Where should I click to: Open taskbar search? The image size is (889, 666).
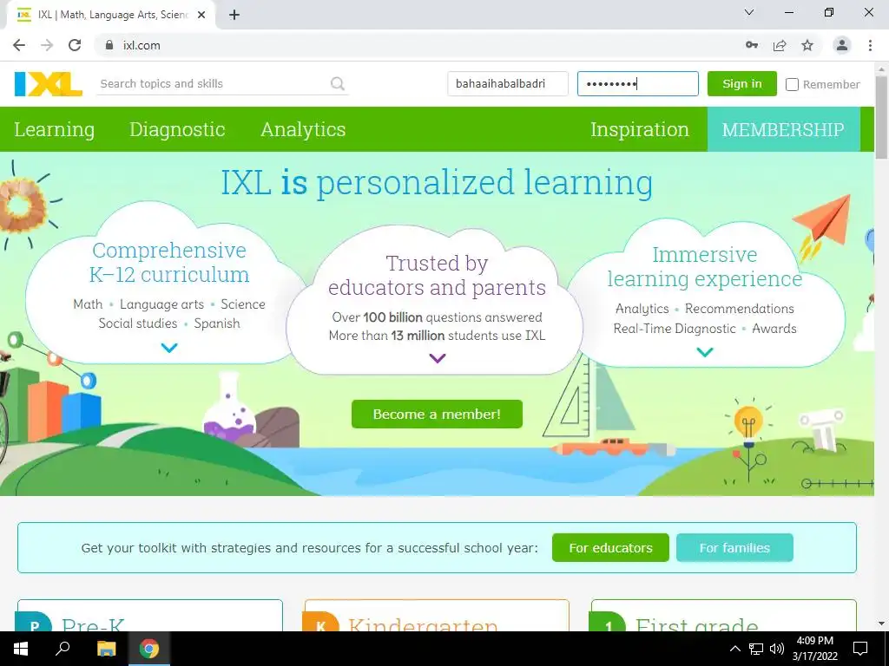point(63,649)
